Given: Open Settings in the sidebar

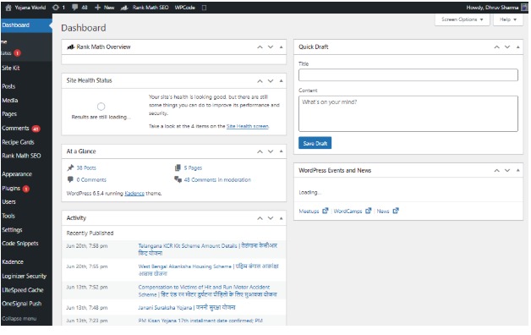Looking at the screenshot, I should click(12, 230).
